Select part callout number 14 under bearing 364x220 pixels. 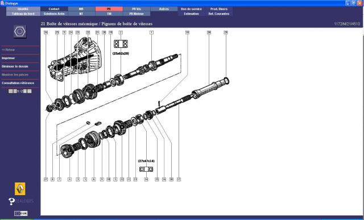click(146, 179)
